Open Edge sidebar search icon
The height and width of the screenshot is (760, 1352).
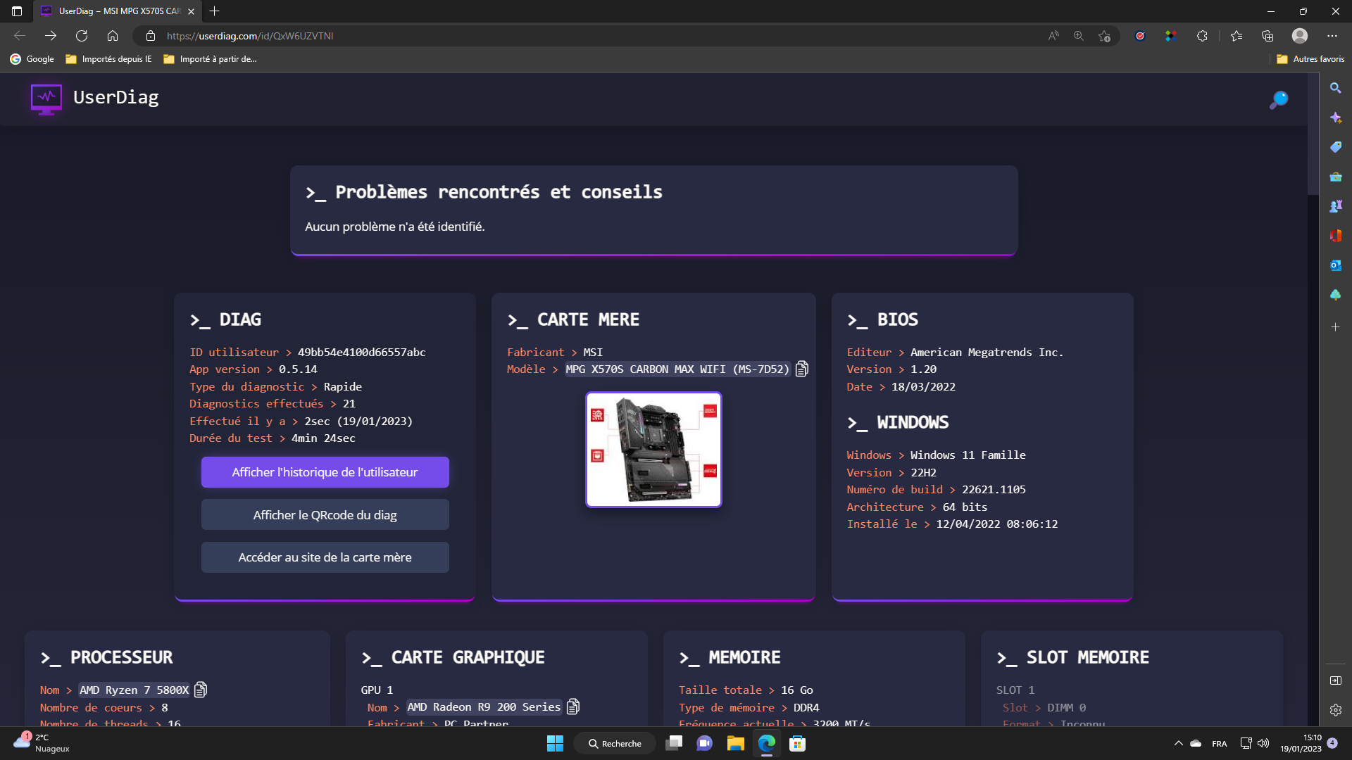1335,88
